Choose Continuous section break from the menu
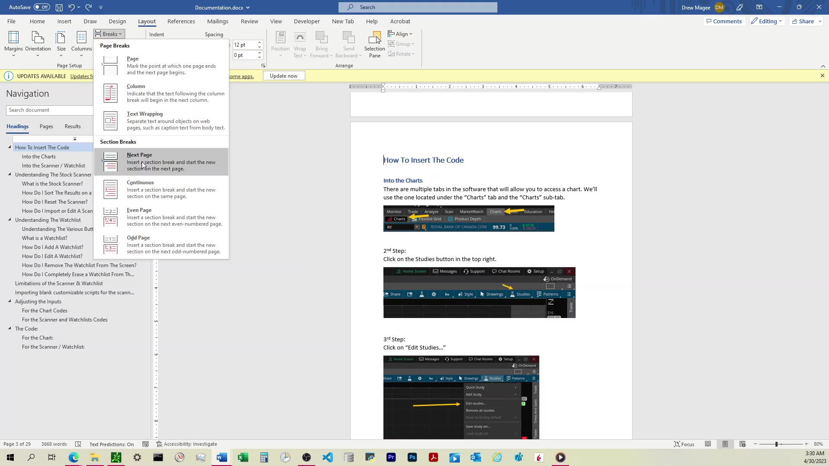The image size is (829, 466). [x=161, y=189]
